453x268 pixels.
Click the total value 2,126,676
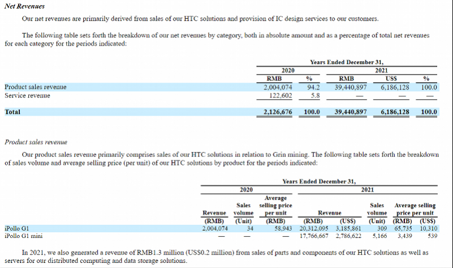pyautogui.click(x=278, y=112)
